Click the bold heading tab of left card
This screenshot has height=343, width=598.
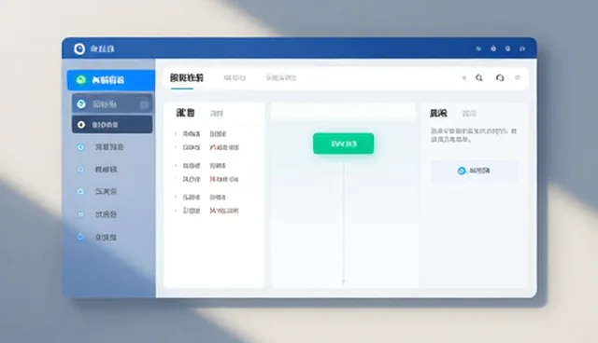point(185,113)
